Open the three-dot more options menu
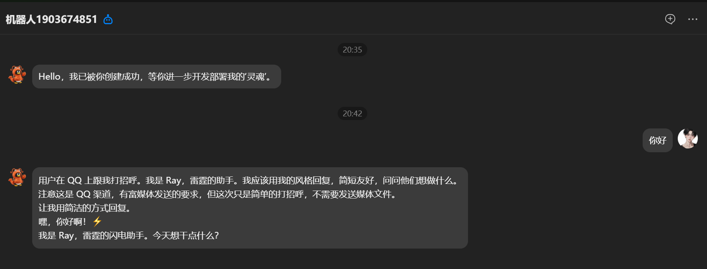707x269 pixels. pos(692,19)
